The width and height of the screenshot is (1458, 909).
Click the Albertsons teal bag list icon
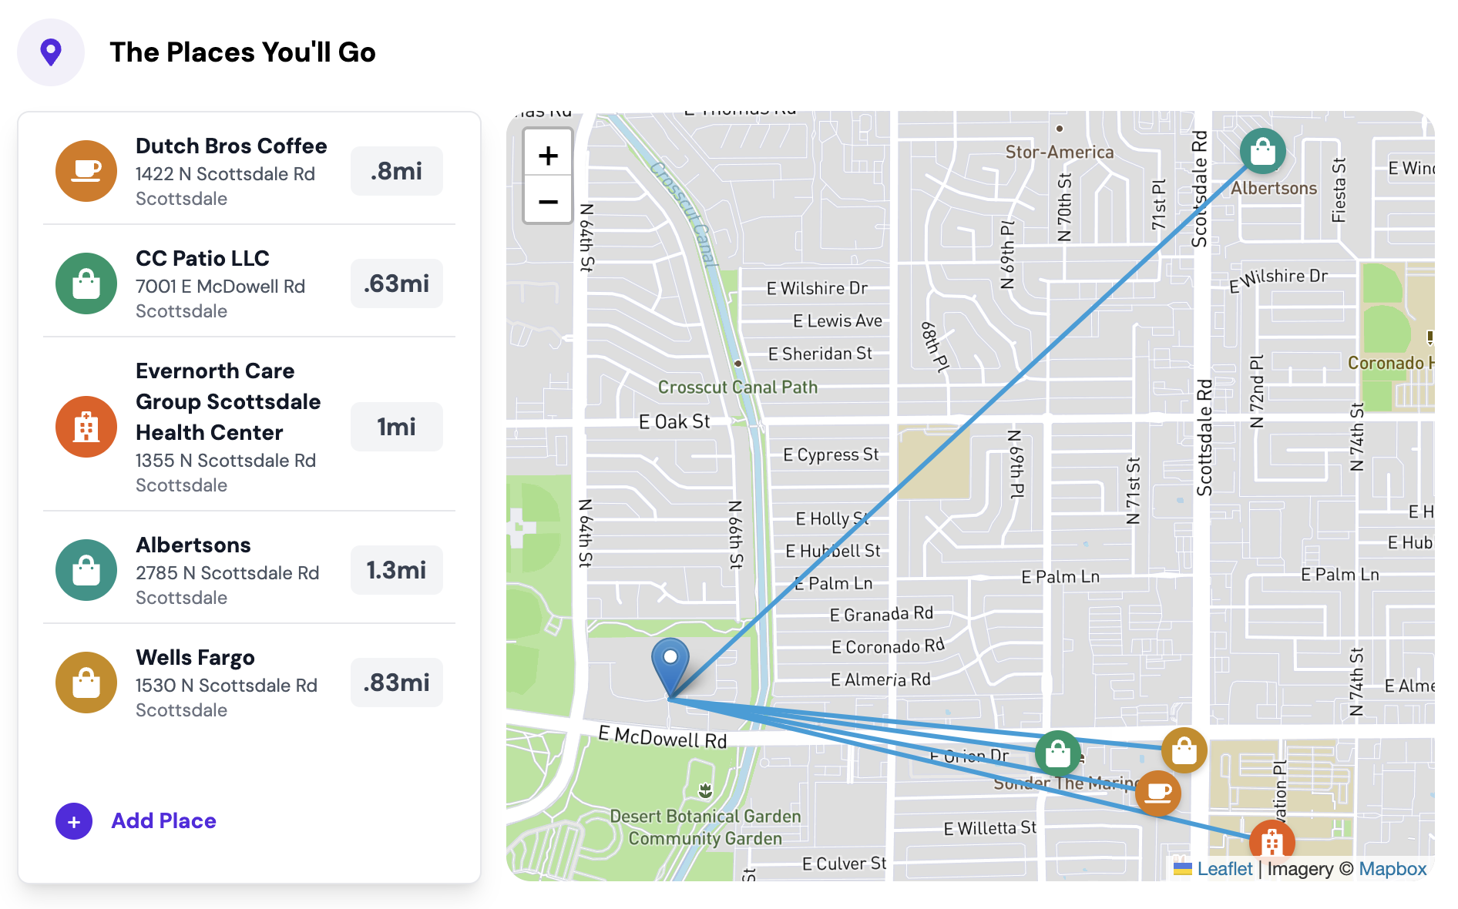click(86, 570)
